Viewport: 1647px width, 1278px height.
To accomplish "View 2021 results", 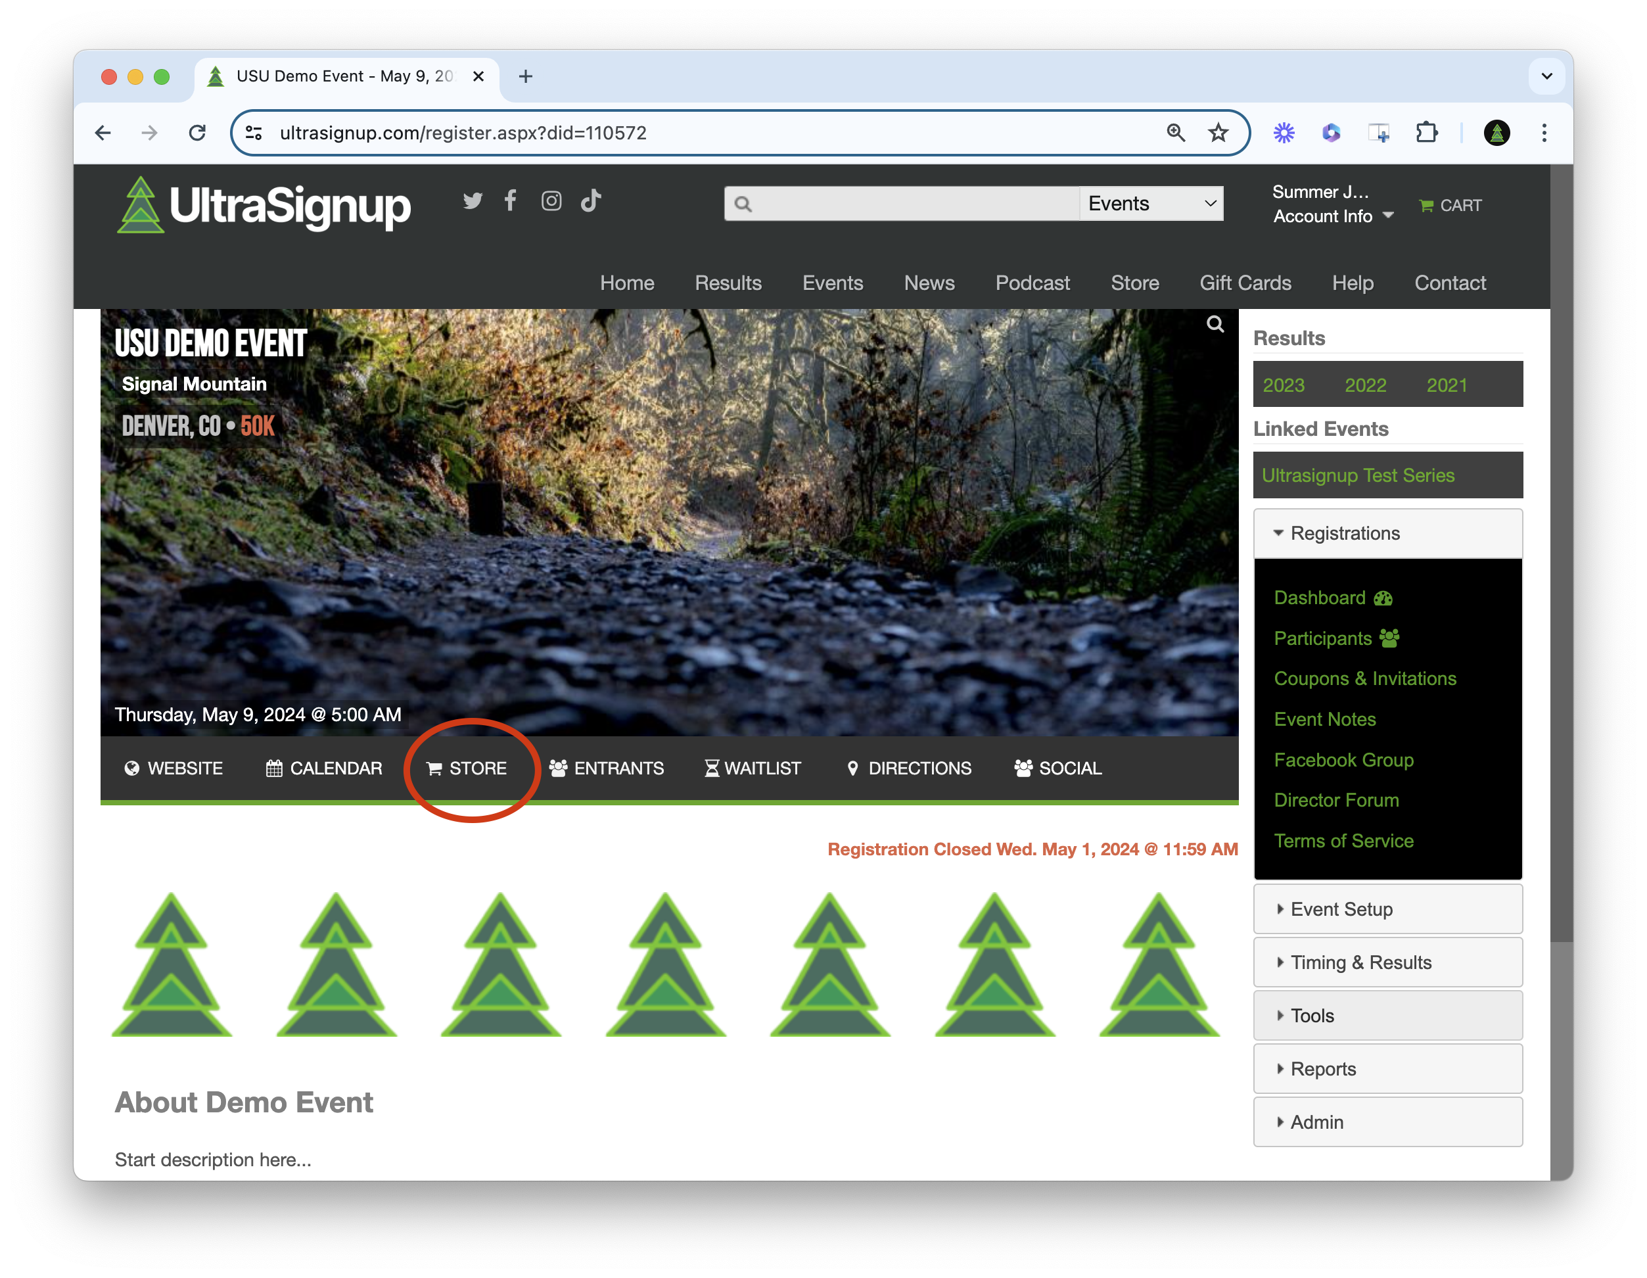I will point(1447,385).
